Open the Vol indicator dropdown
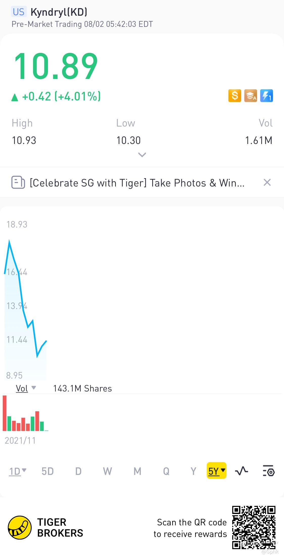284x558 pixels. pyautogui.click(x=26, y=388)
